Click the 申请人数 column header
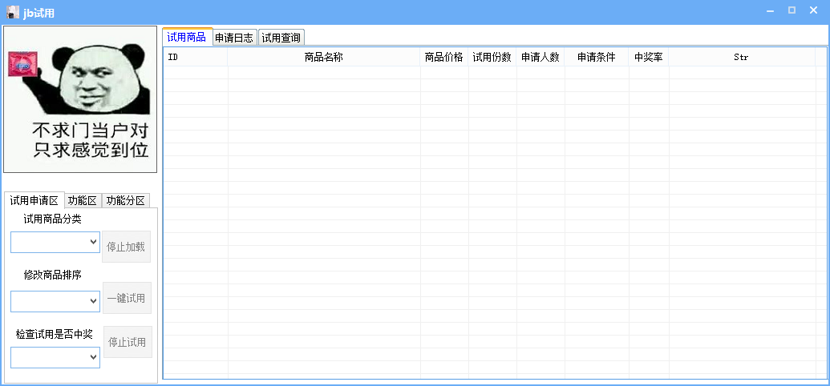 coord(541,57)
